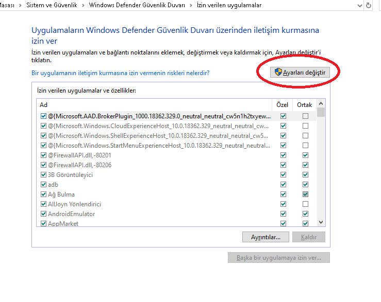Toggle Özel checkbox for ShellExperienceHost
Screen dimensions: 381x302
[x=284, y=136]
